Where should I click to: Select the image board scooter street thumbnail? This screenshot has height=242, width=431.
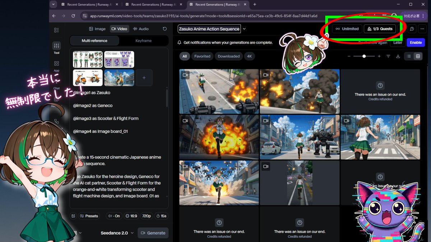[x=119, y=78]
